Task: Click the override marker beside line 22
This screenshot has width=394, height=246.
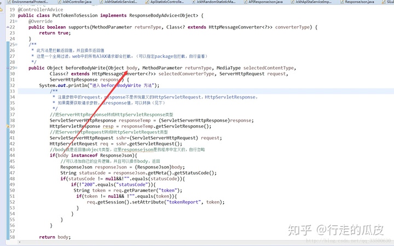Action: click(8, 27)
